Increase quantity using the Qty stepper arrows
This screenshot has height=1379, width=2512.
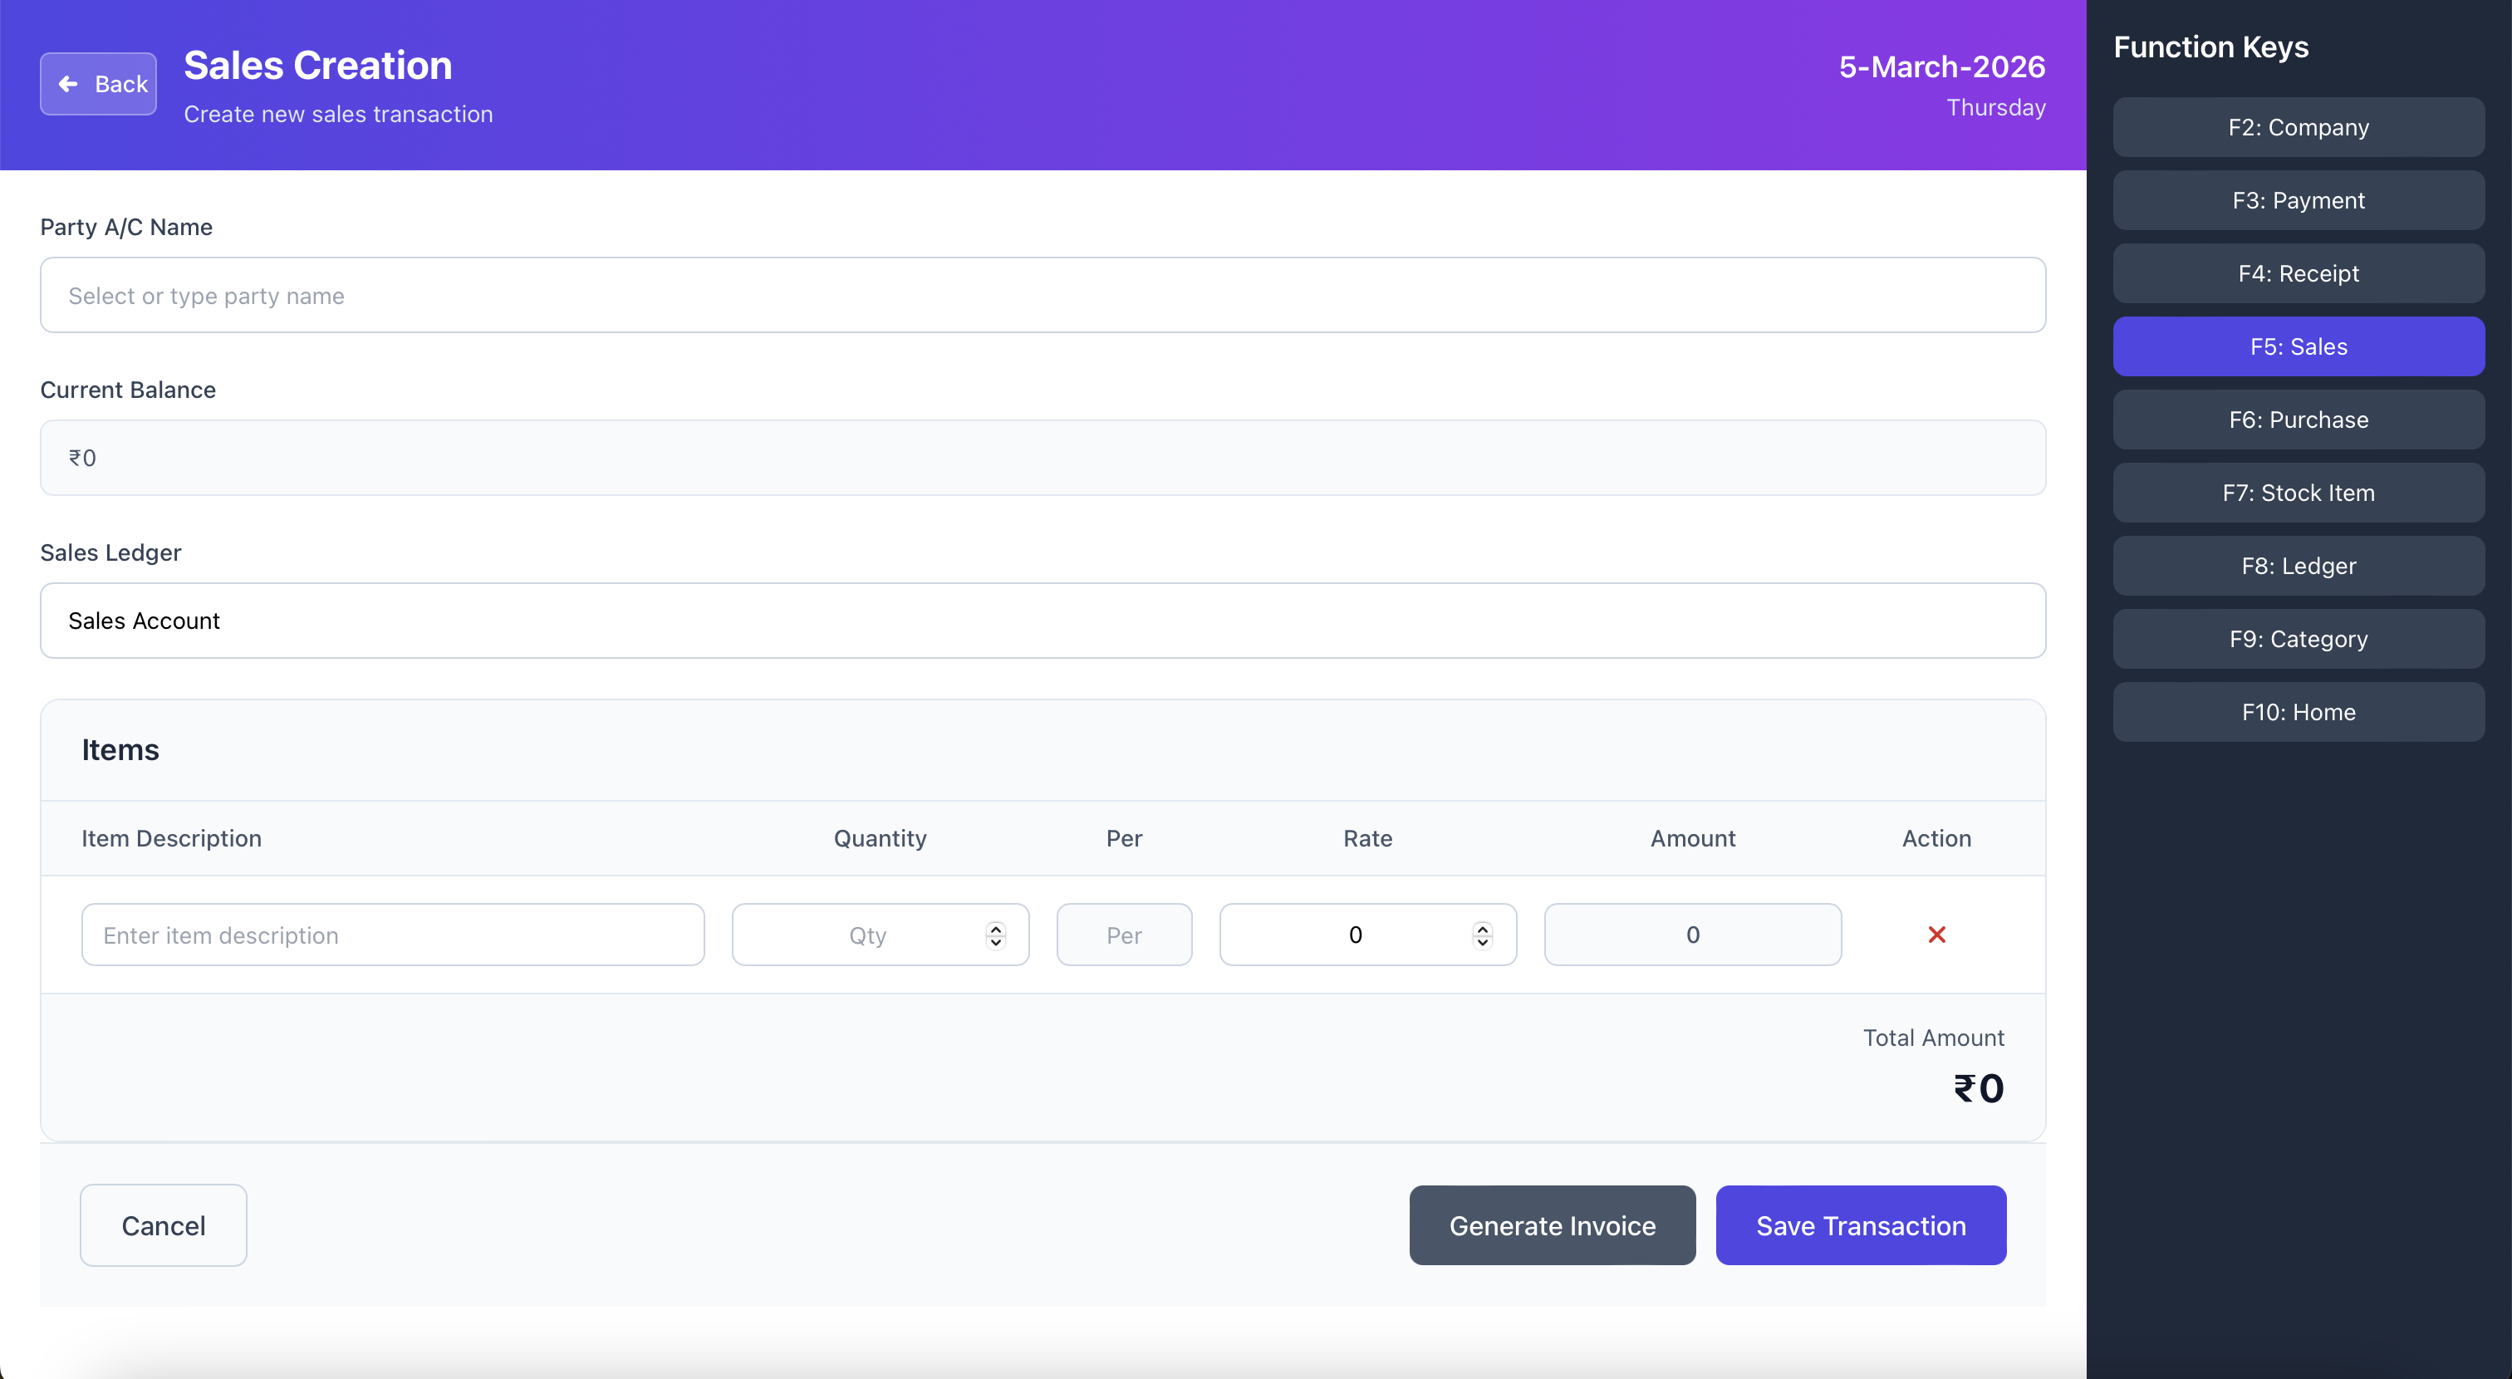click(x=994, y=927)
